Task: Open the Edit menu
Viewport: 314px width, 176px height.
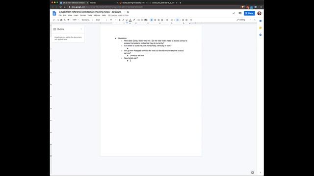Action: coord(65,15)
